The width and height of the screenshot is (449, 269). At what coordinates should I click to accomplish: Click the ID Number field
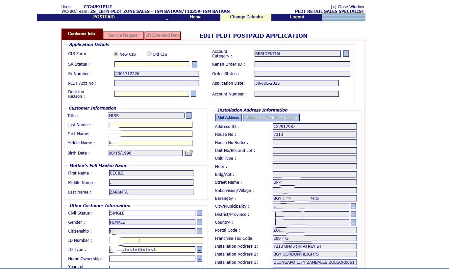tap(156, 240)
